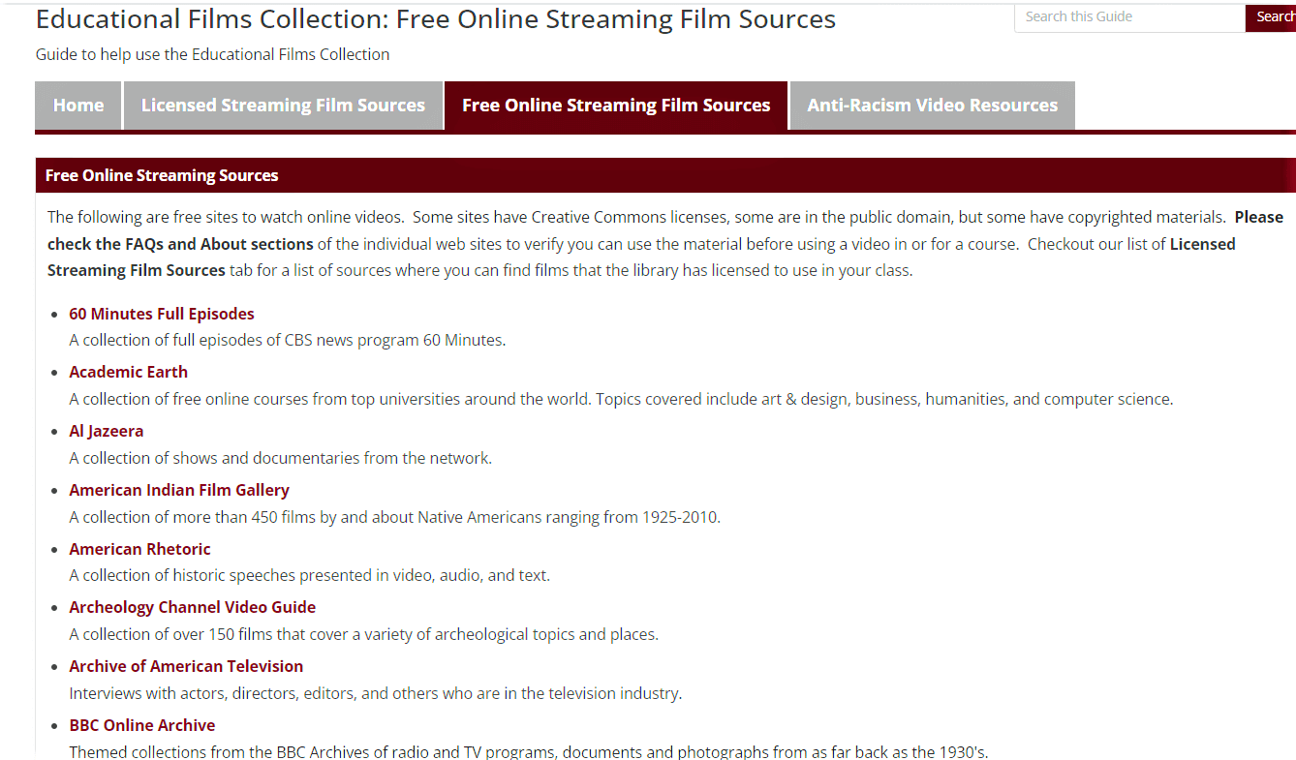Click the page title Educational Films Collection

436,18
